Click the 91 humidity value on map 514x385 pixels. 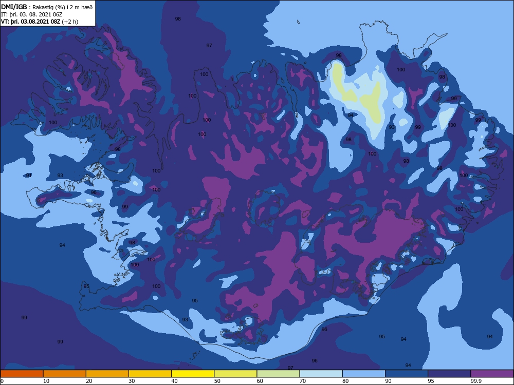click(x=29, y=176)
